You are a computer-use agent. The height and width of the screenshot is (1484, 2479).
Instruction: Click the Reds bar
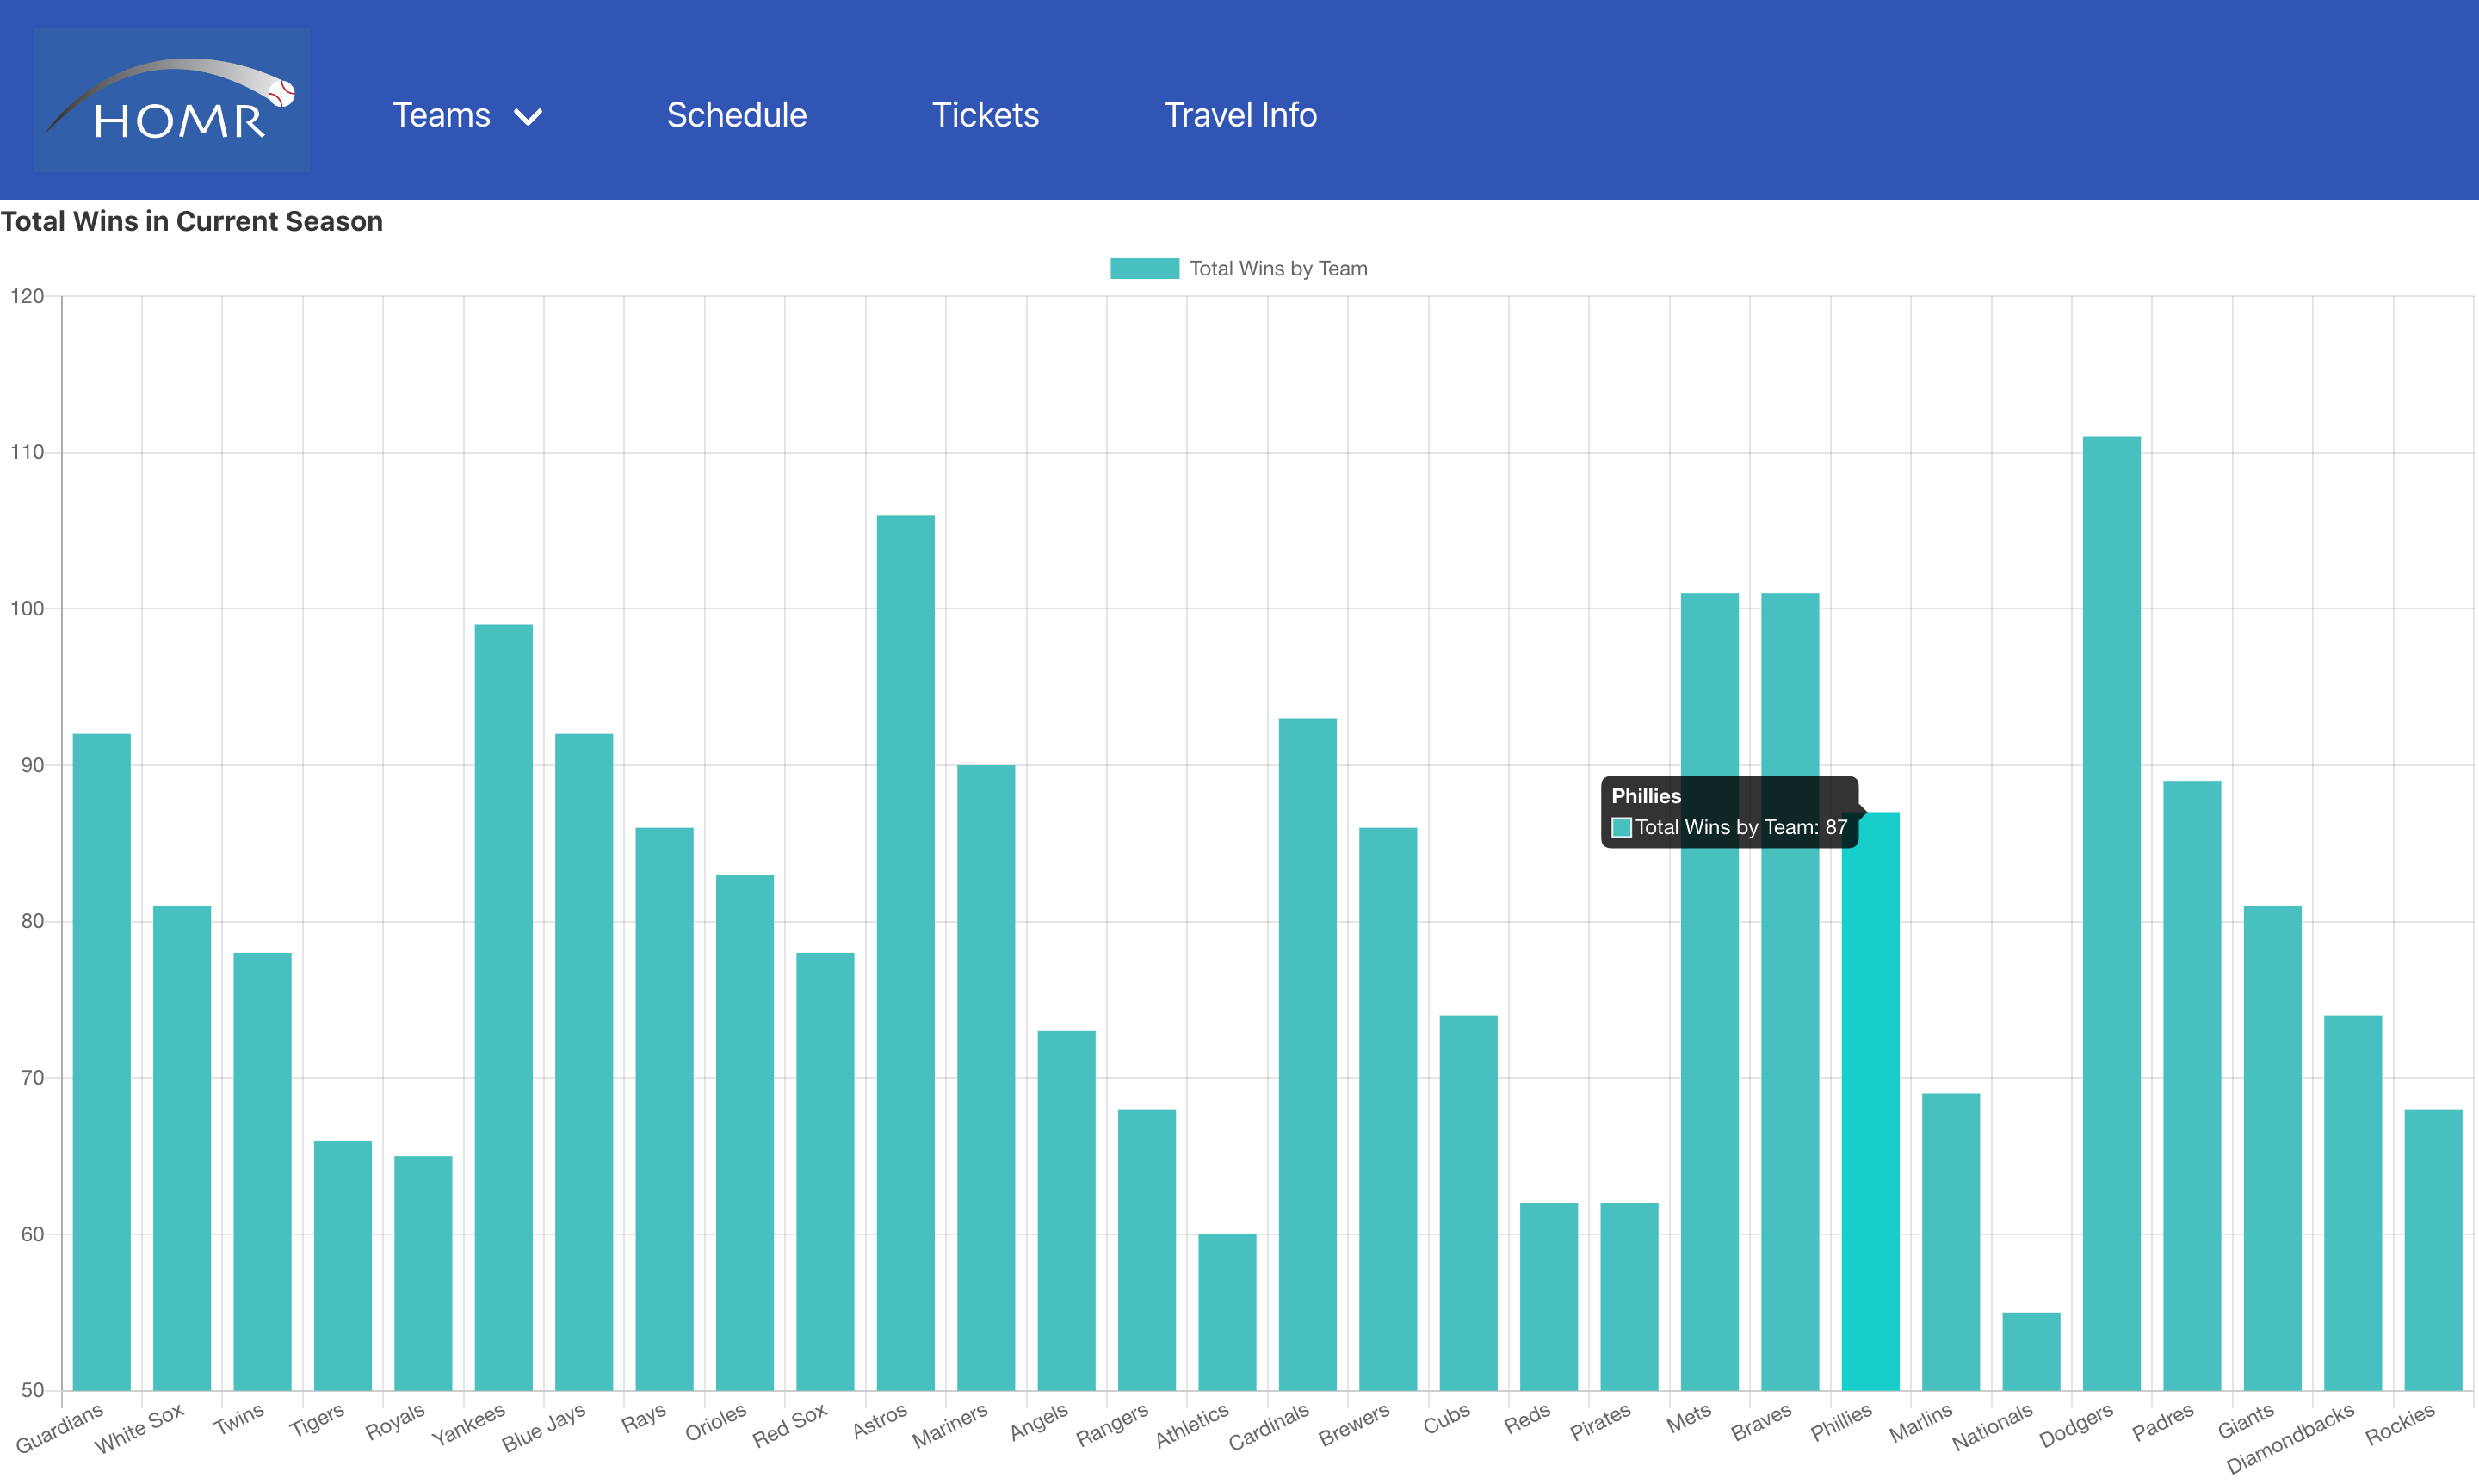tap(1549, 1296)
